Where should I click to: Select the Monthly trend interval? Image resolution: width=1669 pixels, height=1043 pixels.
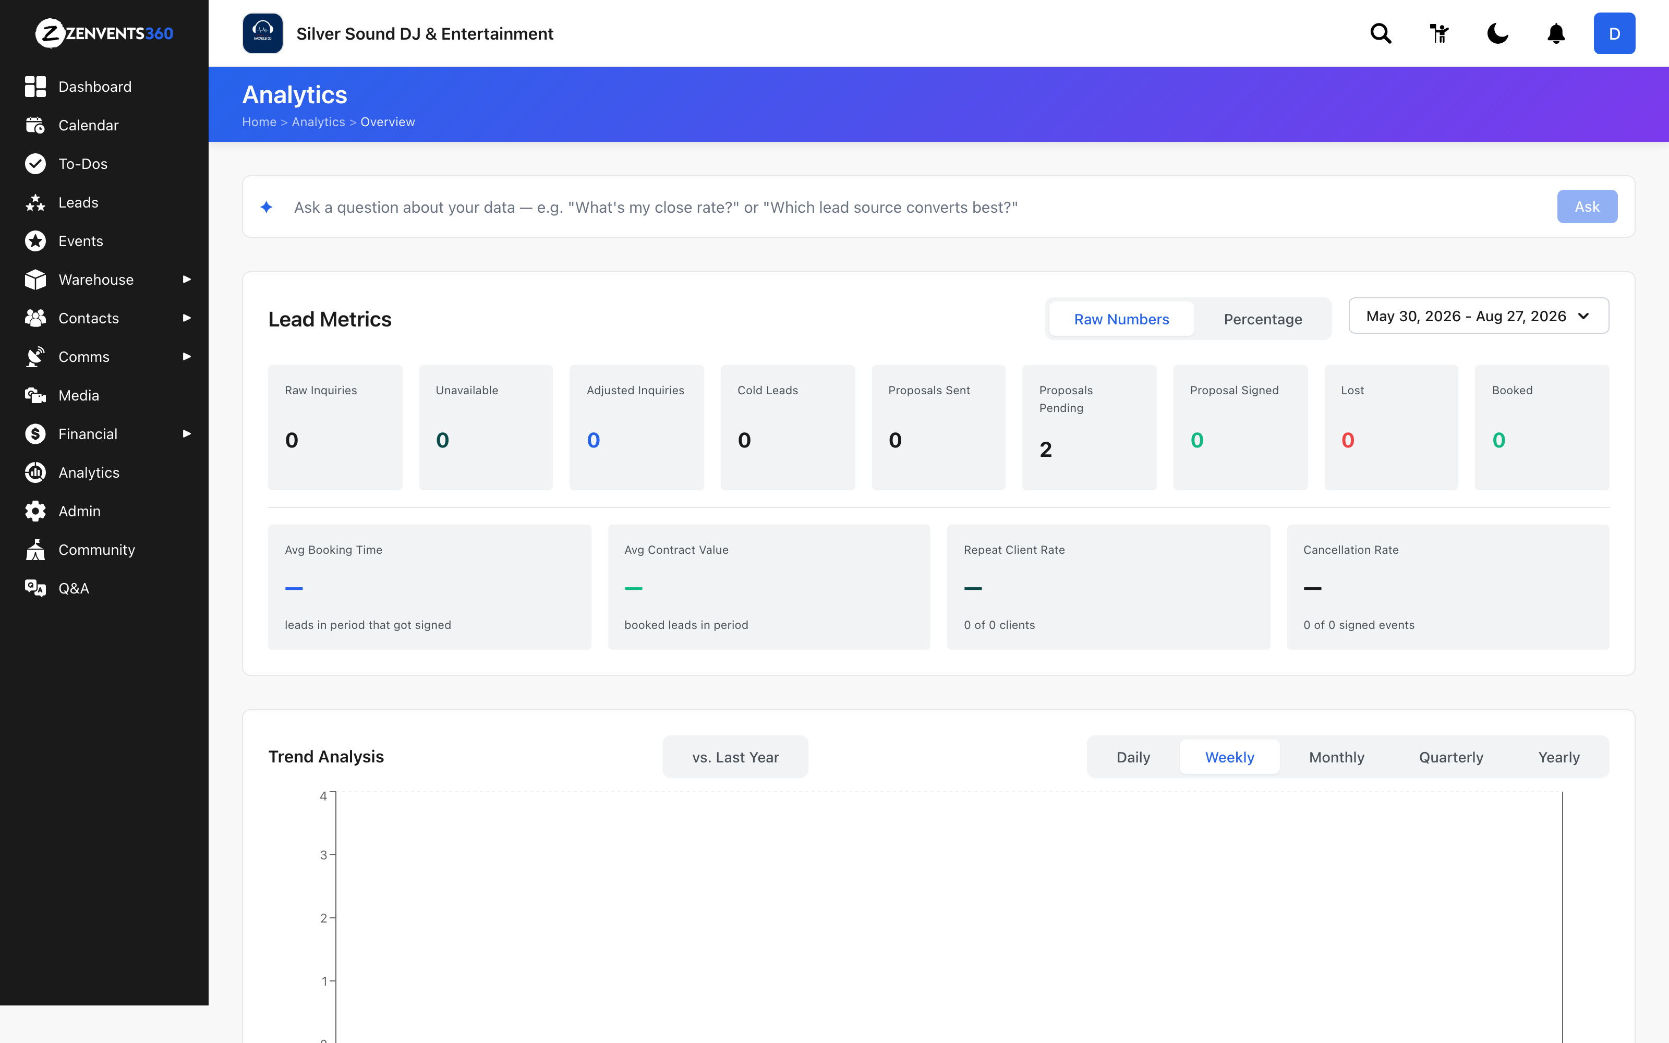click(1337, 757)
